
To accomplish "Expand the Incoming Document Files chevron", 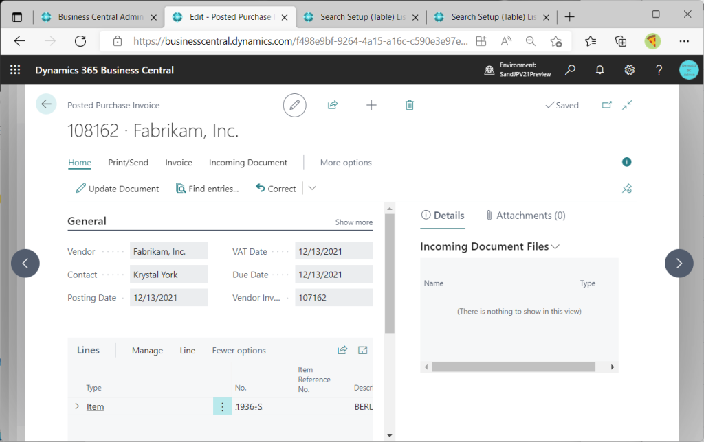I will tap(555, 247).
